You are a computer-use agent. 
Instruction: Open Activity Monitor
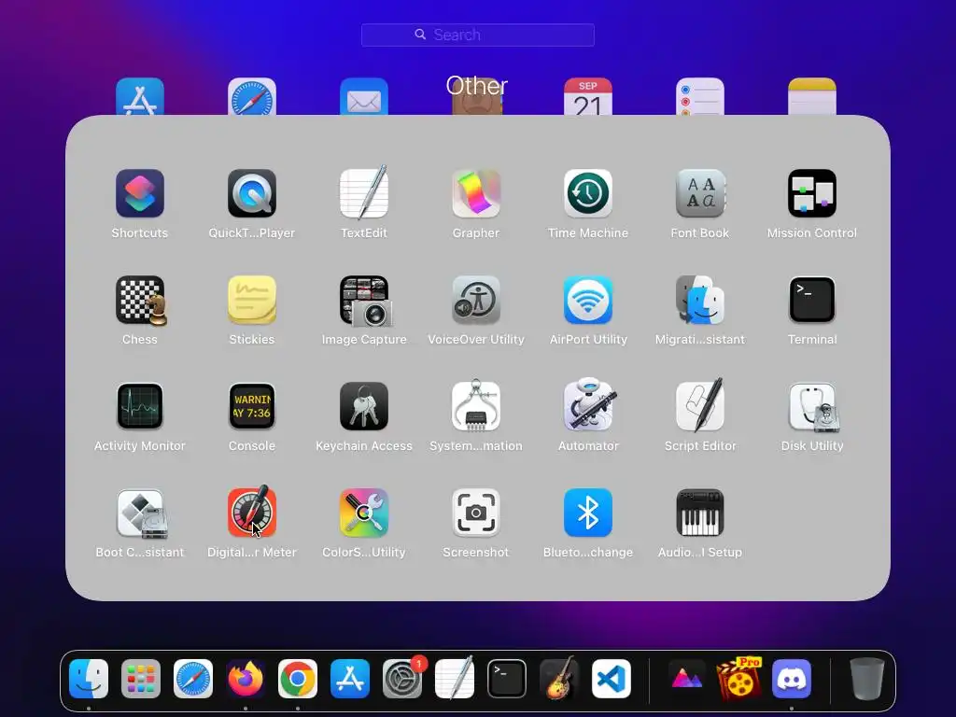[140, 406]
